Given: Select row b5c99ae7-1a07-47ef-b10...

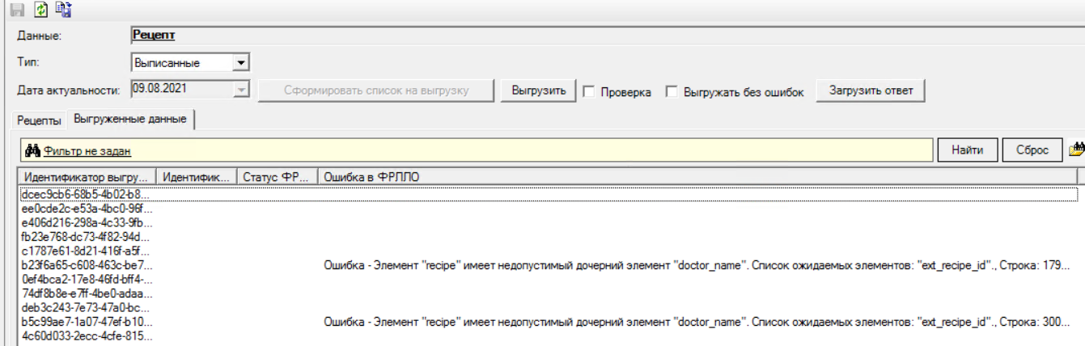Looking at the screenshot, I should tap(549, 322).
